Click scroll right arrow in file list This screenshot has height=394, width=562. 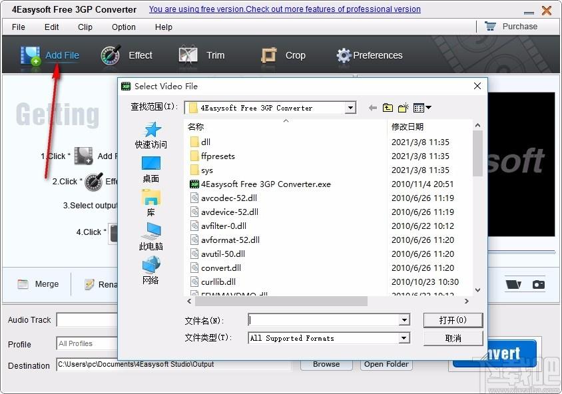tap(466, 301)
